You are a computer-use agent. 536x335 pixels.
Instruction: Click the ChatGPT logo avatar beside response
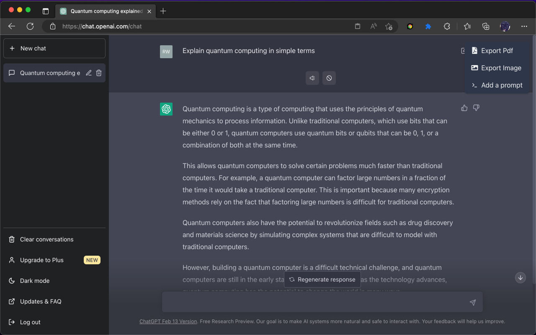(x=166, y=109)
